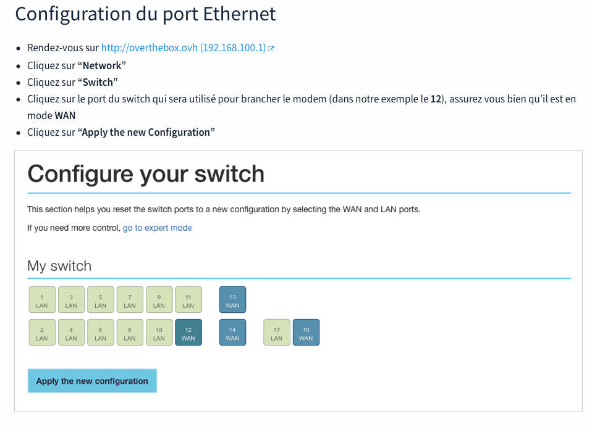The height and width of the screenshot is (427, 592).
Task: Toggle switch port 1 LAN
Action: point(42,300)
